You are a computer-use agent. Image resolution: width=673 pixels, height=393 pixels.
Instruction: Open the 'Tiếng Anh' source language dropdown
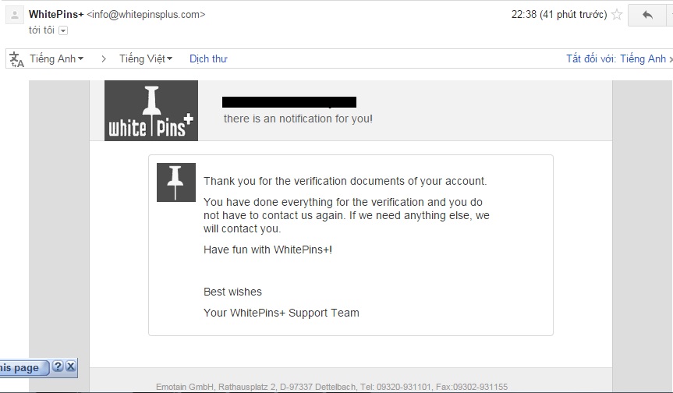pyautogui.click(x=56, y=58)
